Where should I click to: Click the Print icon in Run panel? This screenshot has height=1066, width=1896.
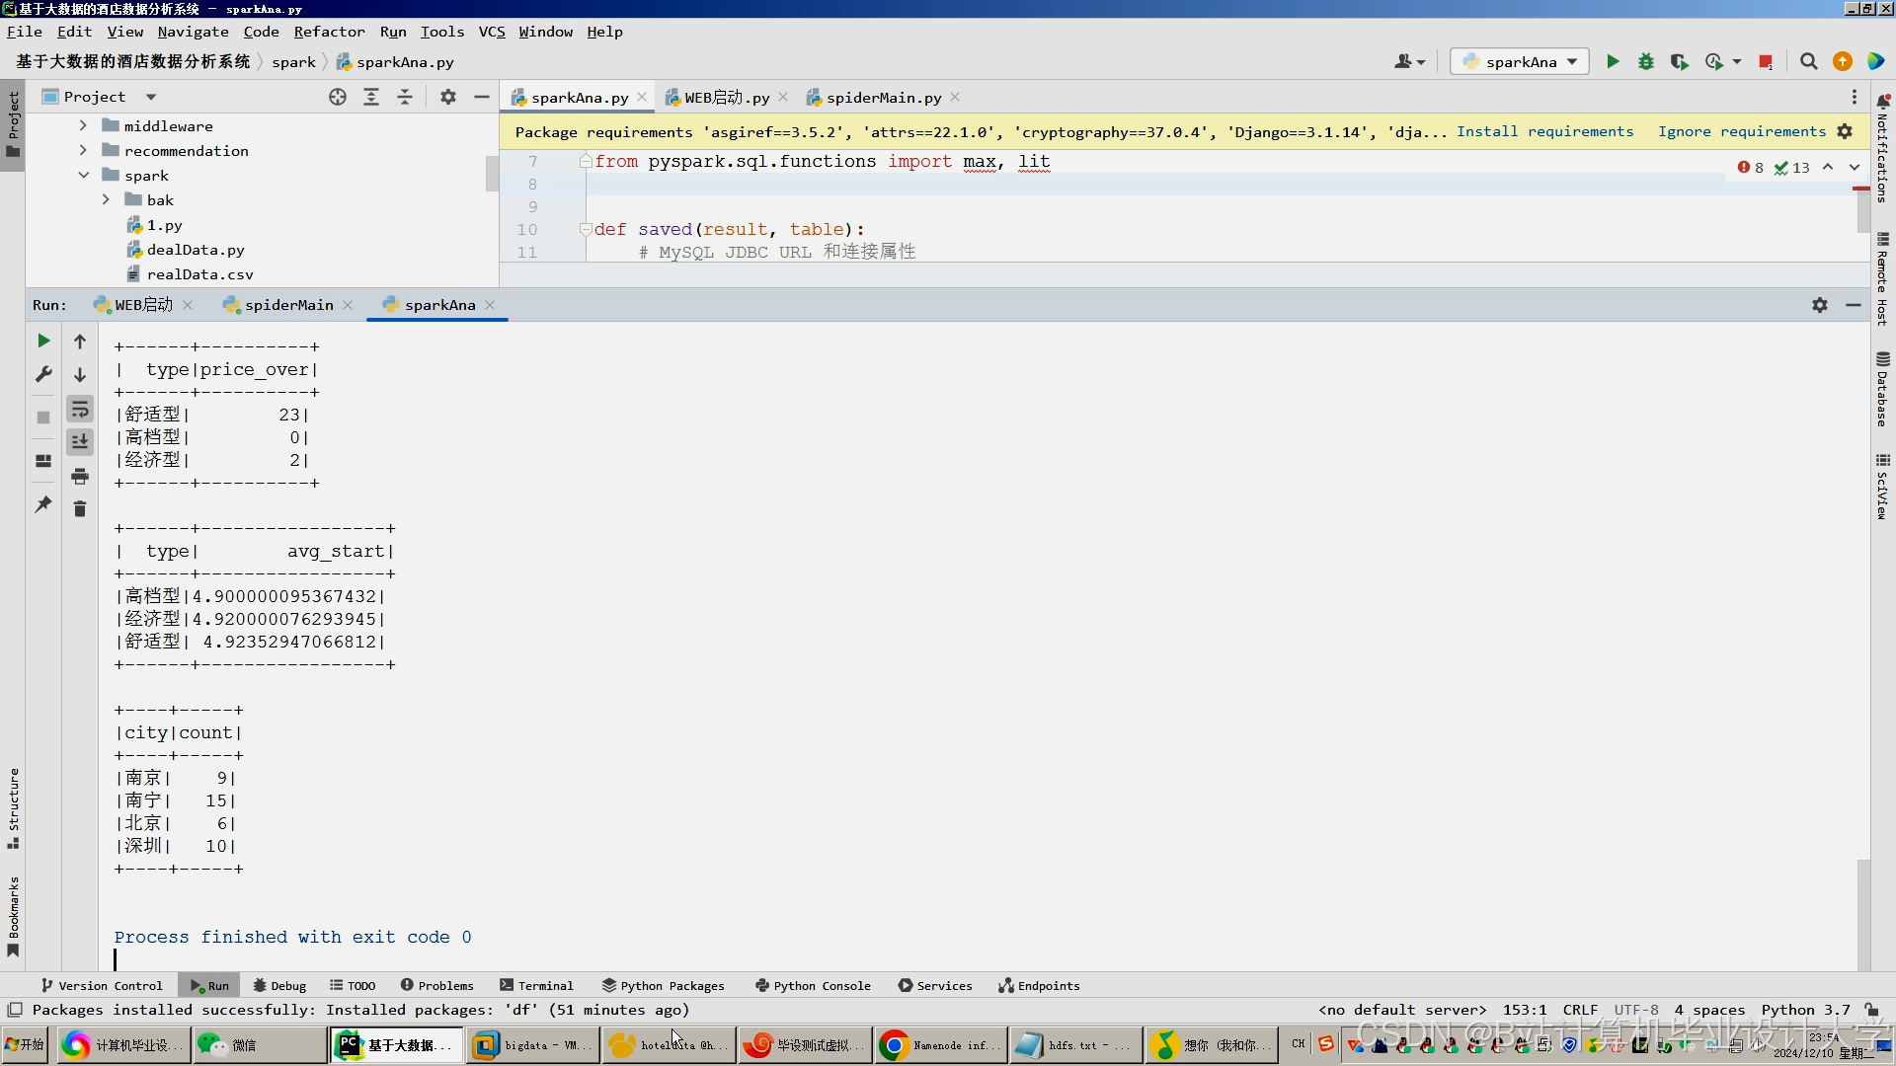coord(80,476)
